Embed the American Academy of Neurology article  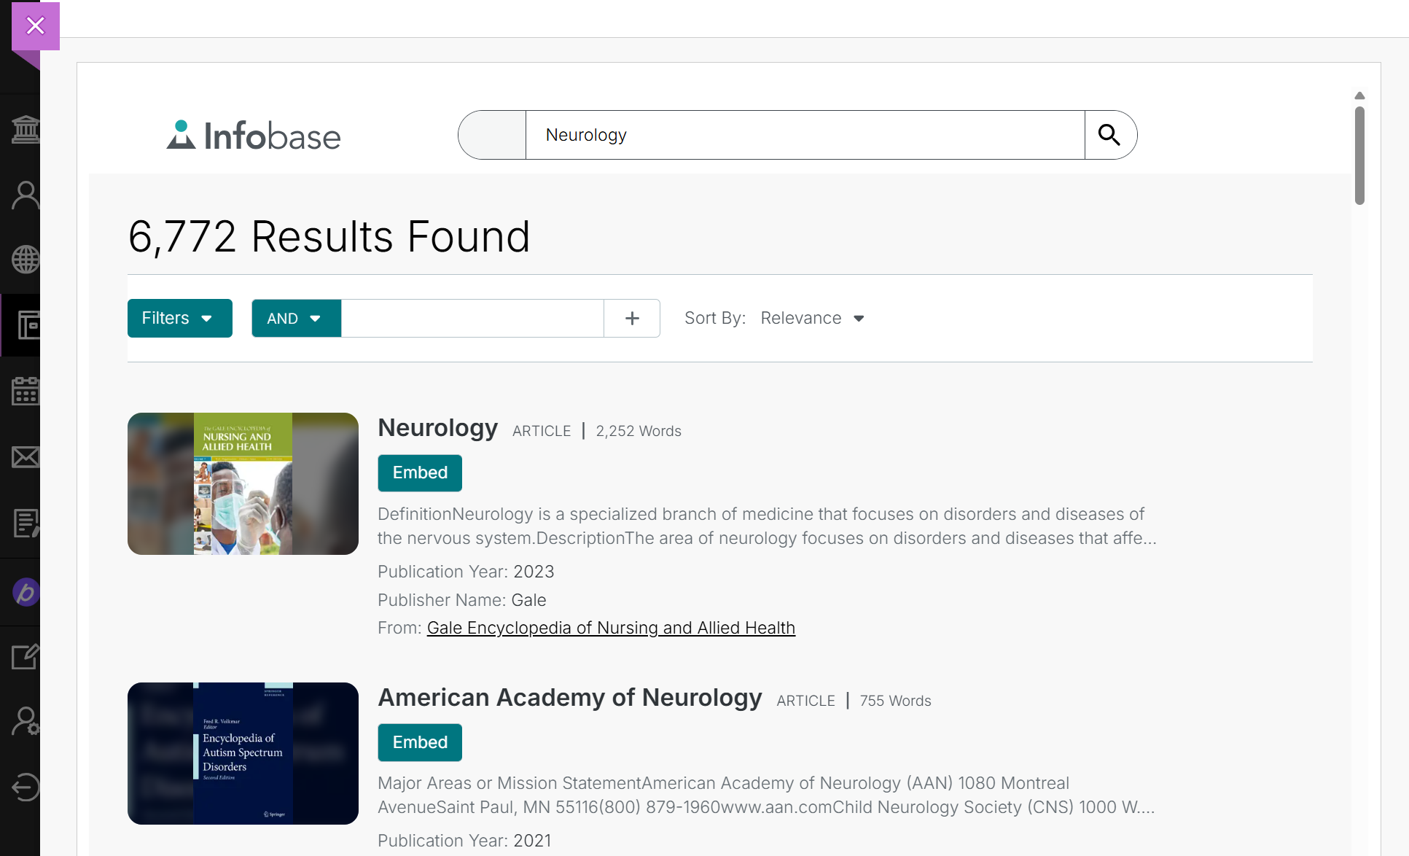420,742
